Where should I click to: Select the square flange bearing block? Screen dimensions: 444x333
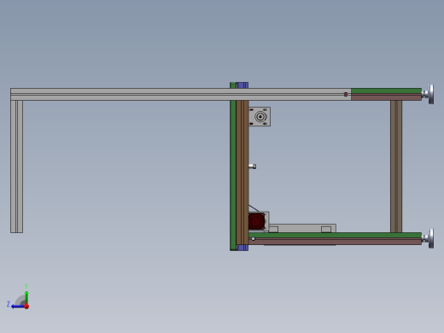point(260,117)
